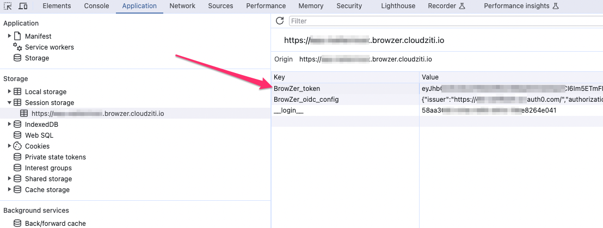Click the IndexedDB database icon

(17, 125)
